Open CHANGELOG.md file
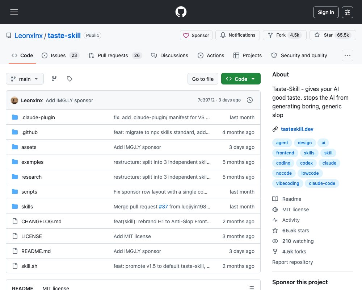Viewport: 362px width, 290px height. 41,221
